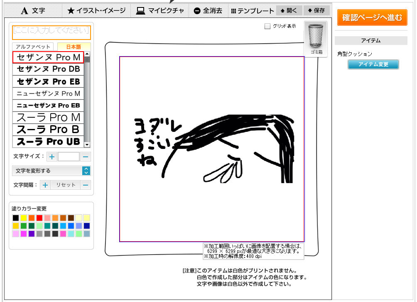This screenshot has height=302, width=417.
Task: Click the アイテム変更 button
Action: click(373, 64)
